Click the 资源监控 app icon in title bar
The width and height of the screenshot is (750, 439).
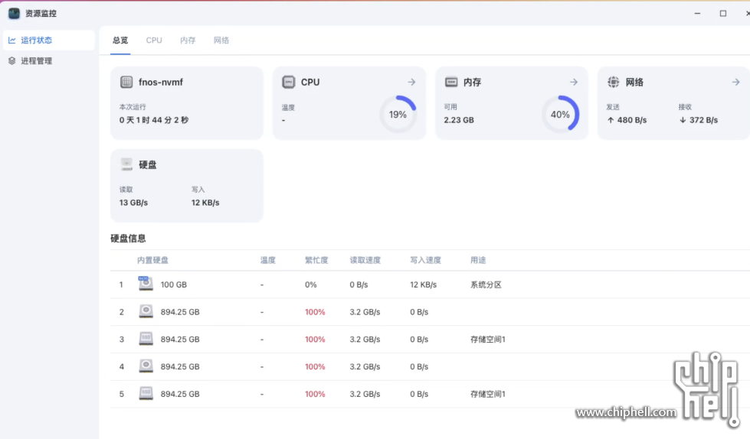pyautogui.click(x=14, y=13)
